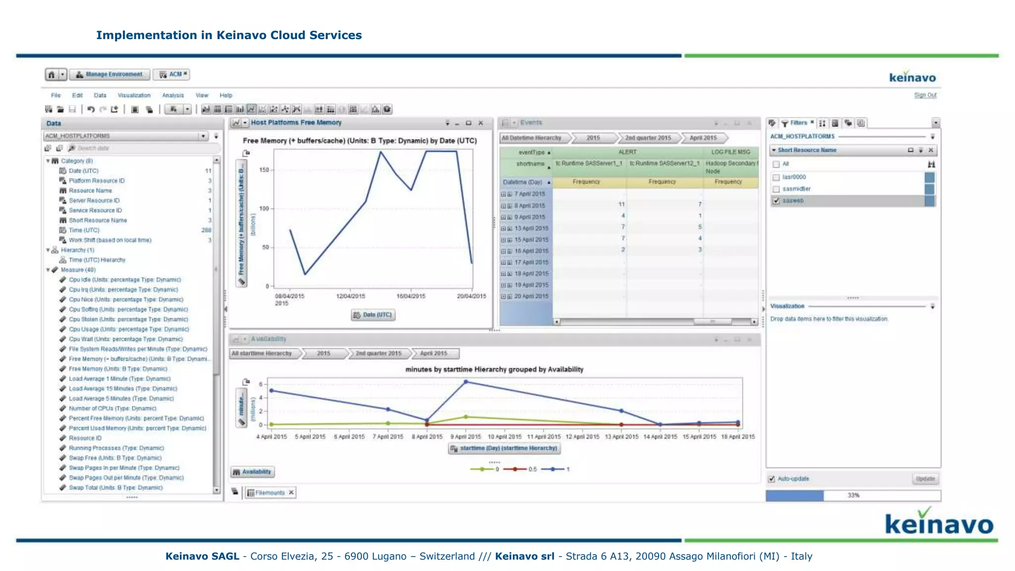The height and width of the screenshot is (571, 1015).
Task: Open the Visualization menu
Action: (x=134, y=95)
